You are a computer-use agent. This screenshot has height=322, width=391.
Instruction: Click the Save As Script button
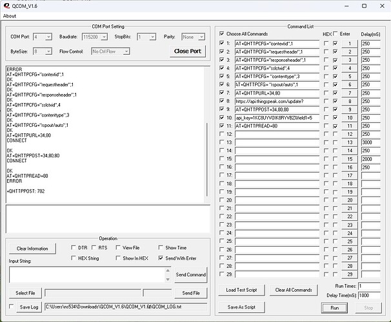pos(241,307)
